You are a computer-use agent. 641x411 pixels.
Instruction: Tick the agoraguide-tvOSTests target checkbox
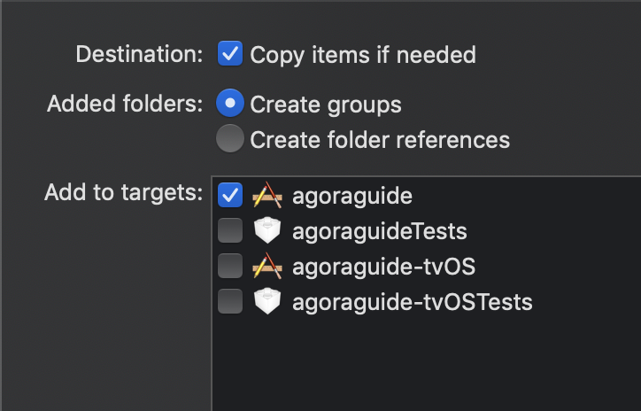(230, 301)
